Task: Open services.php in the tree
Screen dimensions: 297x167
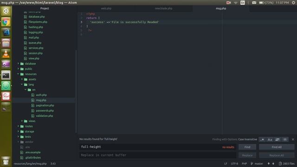Action: (36, 48)
